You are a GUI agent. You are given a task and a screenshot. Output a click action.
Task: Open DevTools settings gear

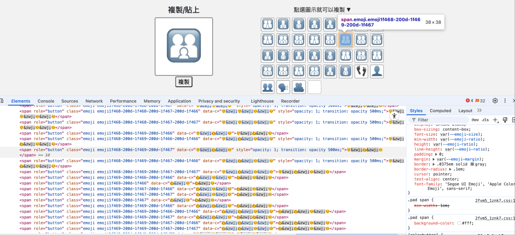coord(495,101)
